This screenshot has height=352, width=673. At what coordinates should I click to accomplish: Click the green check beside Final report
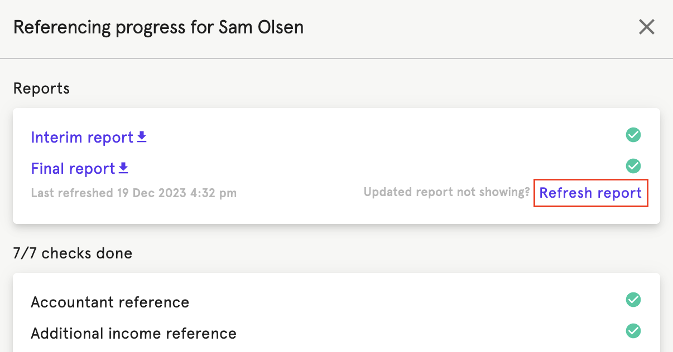(x=633, y=166)
